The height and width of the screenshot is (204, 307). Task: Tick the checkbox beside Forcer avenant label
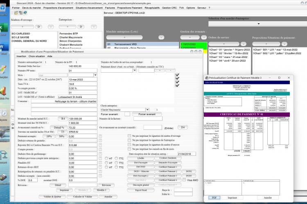[127, 114]
